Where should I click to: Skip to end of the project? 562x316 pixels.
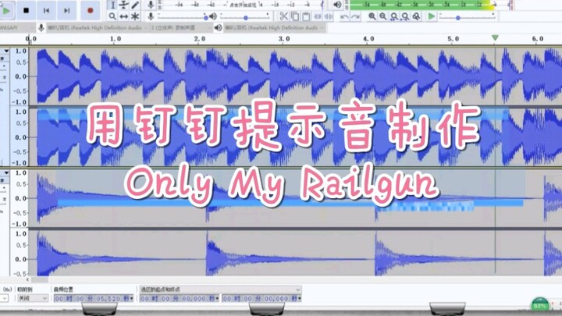66,10
